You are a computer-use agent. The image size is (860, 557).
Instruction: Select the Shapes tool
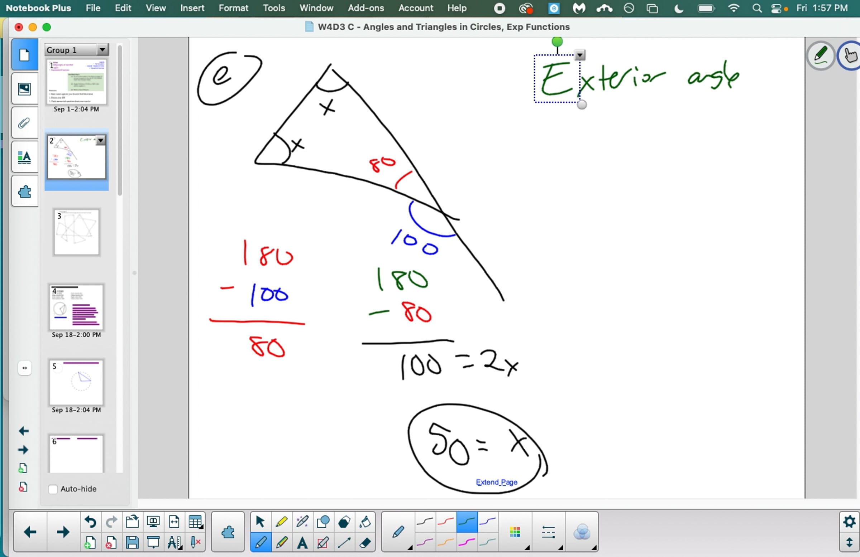coord(323,522)
